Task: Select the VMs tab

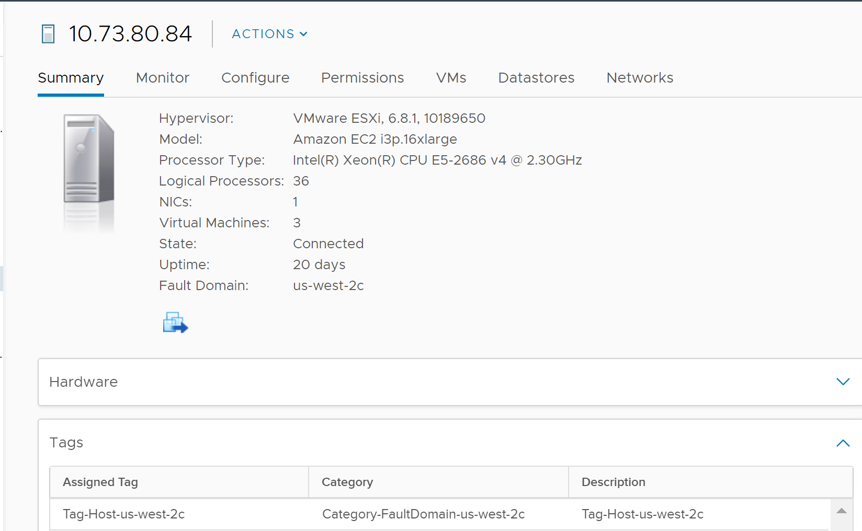Action: pos(451,78)
